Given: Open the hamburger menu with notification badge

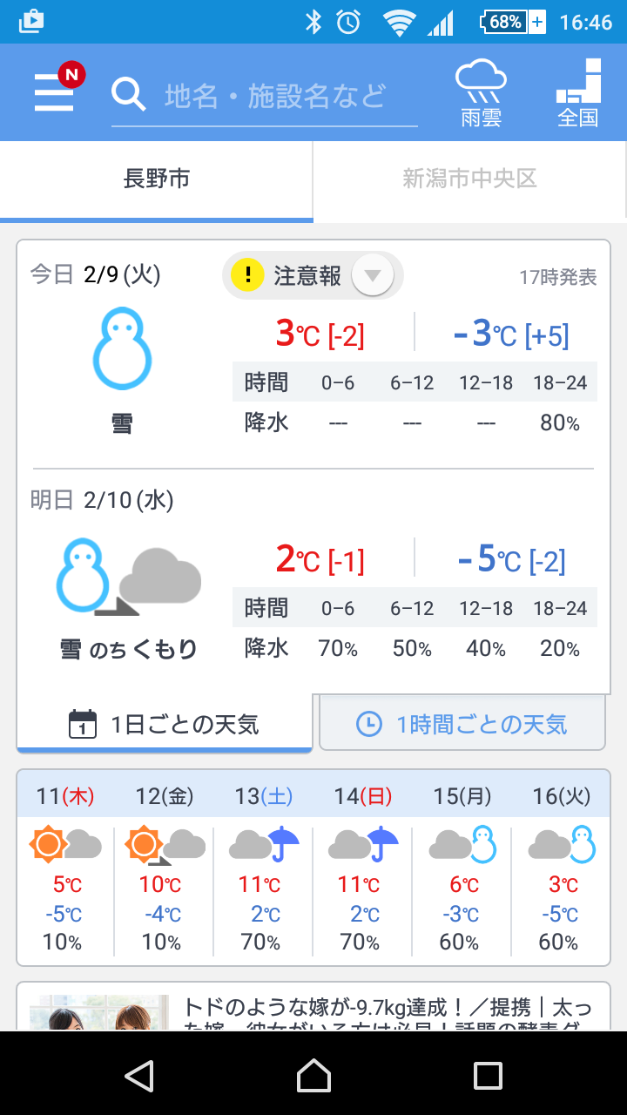Looking at the screenshot, I should tap(55, 91).
